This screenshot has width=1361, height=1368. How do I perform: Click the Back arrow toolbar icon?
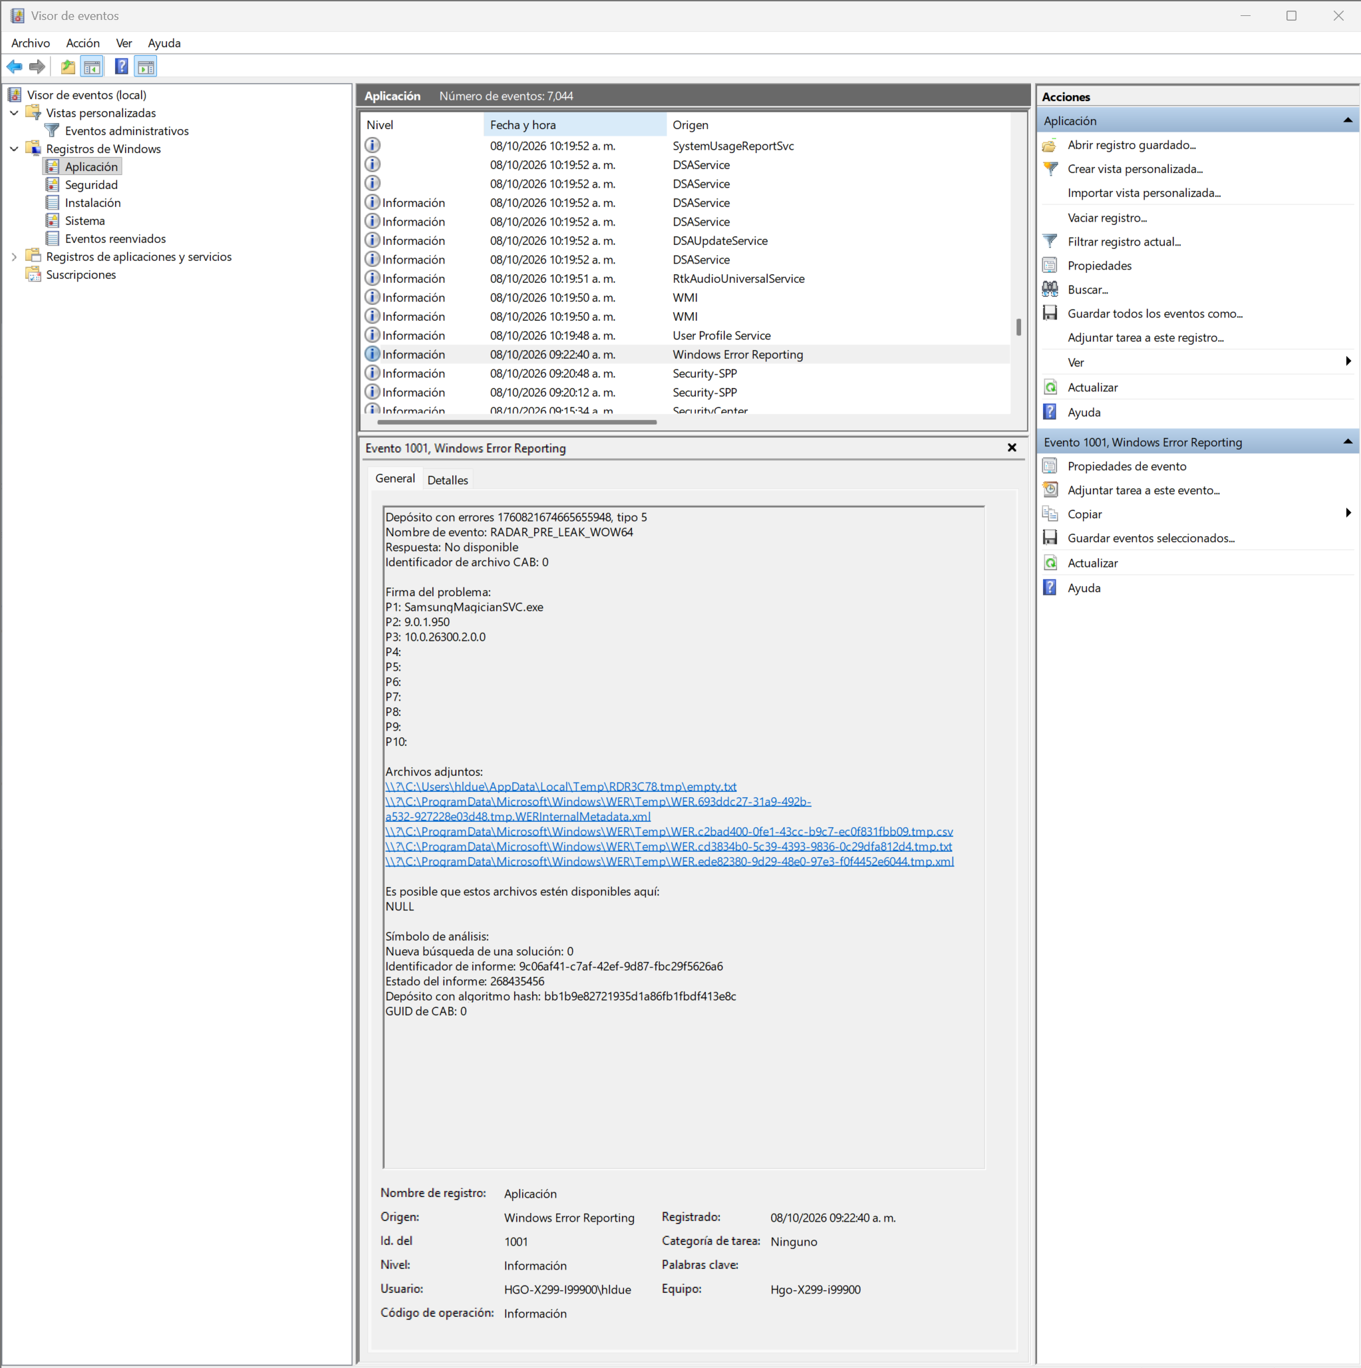click(x=14, y=67)
